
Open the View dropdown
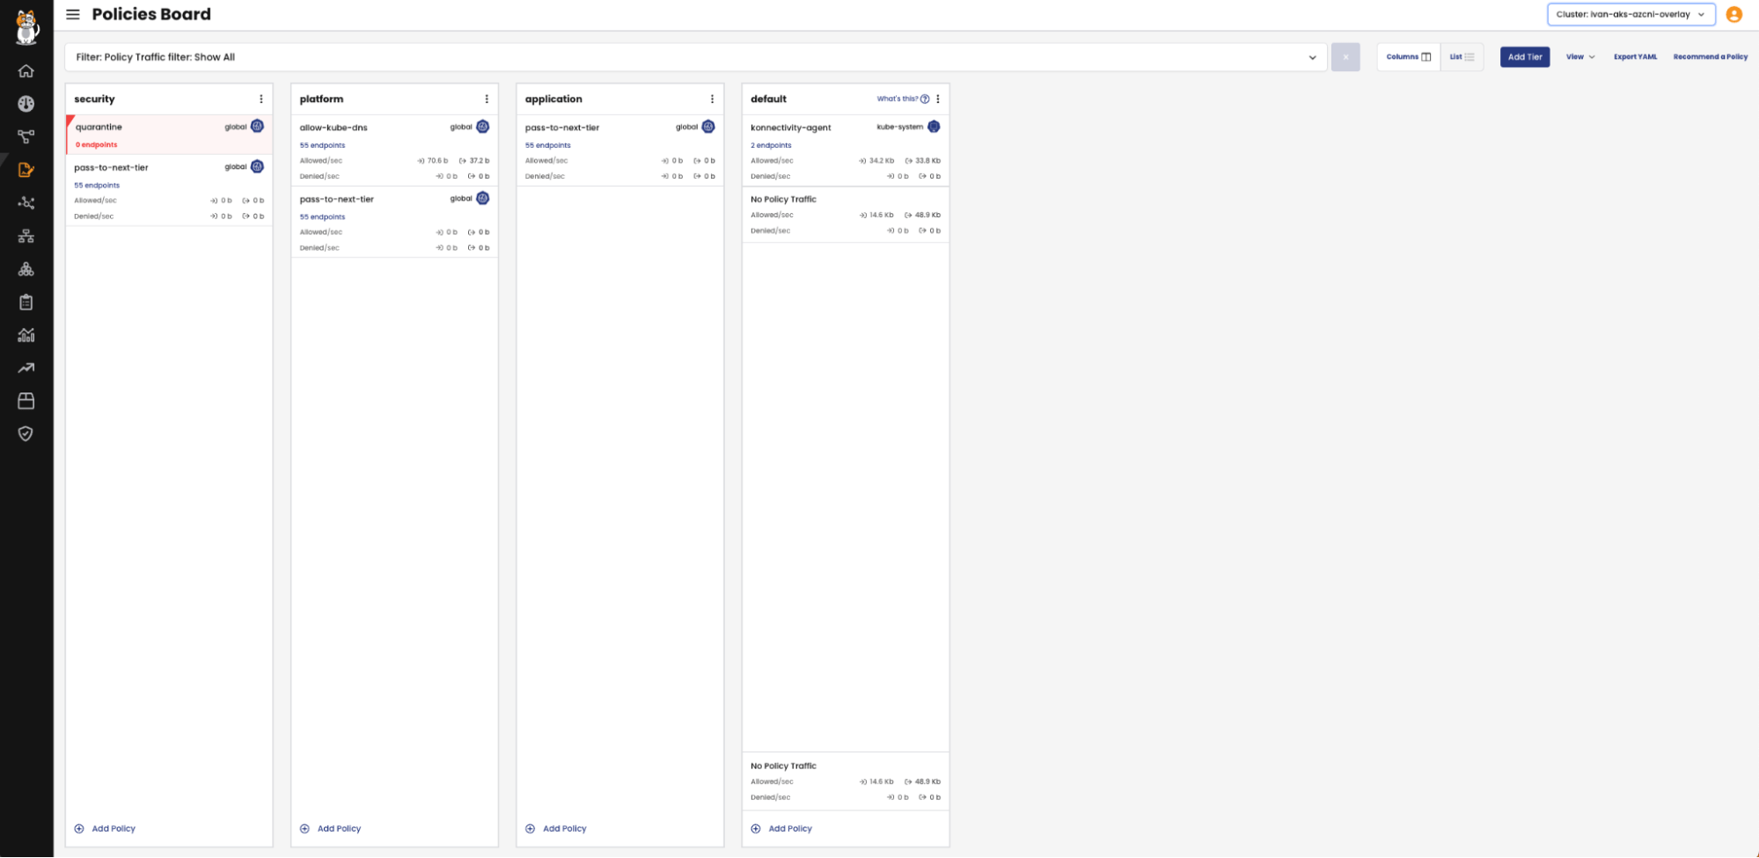(1580, 57)
